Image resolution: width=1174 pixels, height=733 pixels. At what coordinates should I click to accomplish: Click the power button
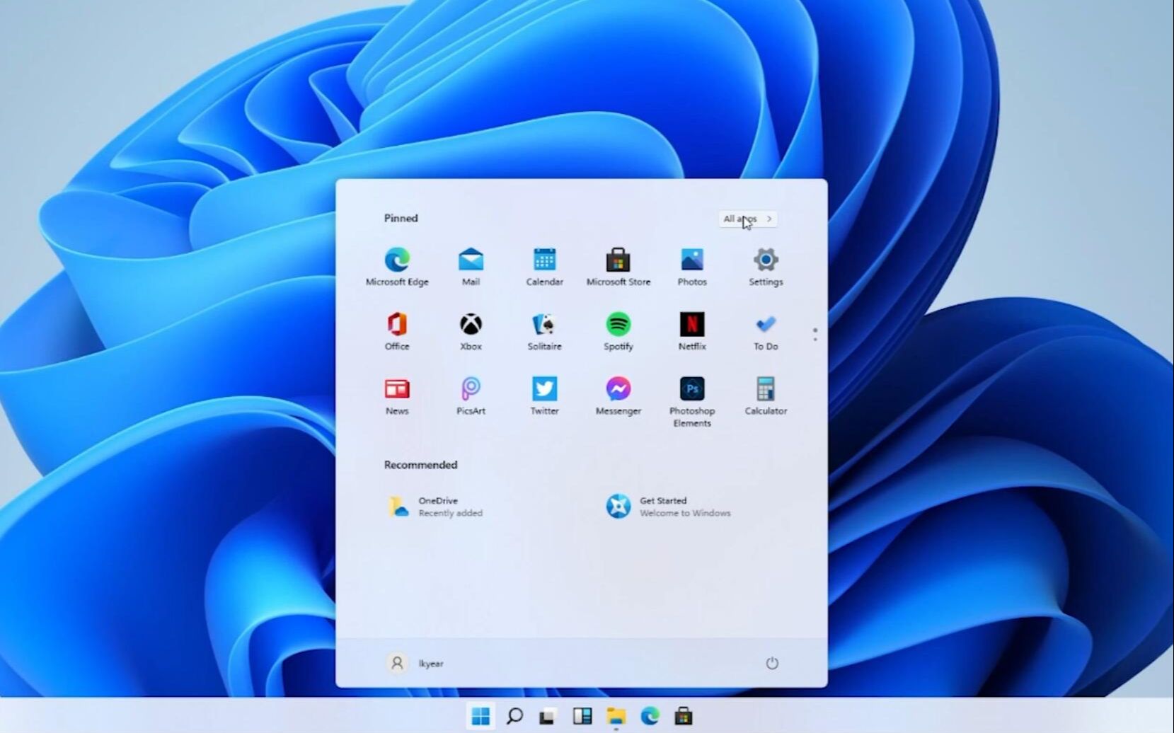771,664
